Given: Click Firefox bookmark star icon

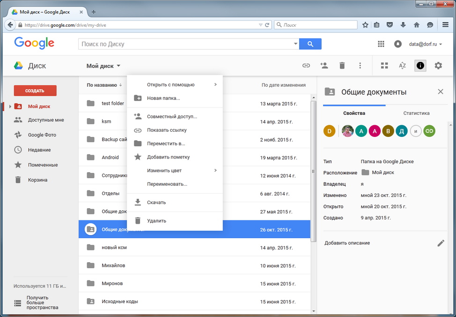Looking at the screenshot, I should 365,25.
